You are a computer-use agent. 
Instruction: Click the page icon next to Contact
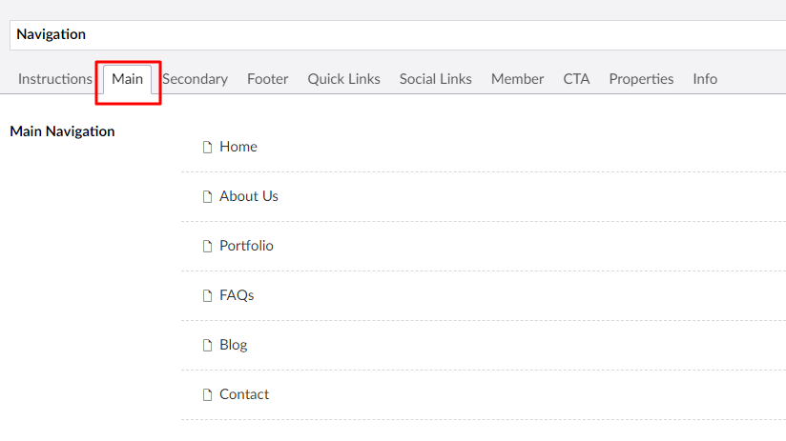pos(207,395)
